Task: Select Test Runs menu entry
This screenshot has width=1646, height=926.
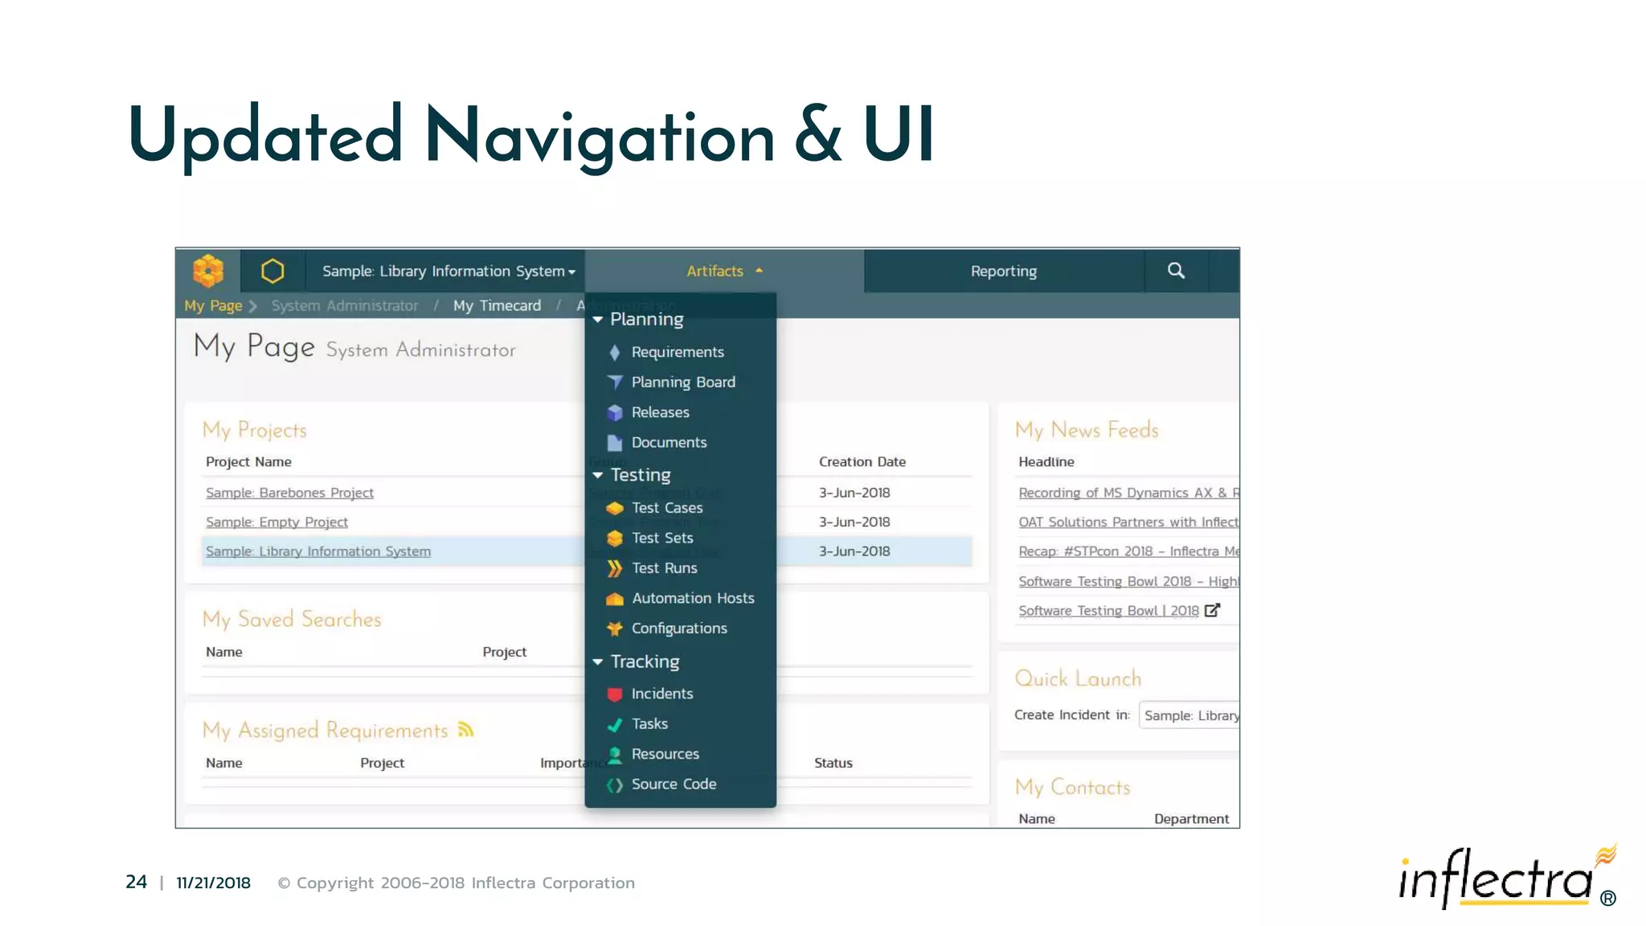Action: coord(664,568)
